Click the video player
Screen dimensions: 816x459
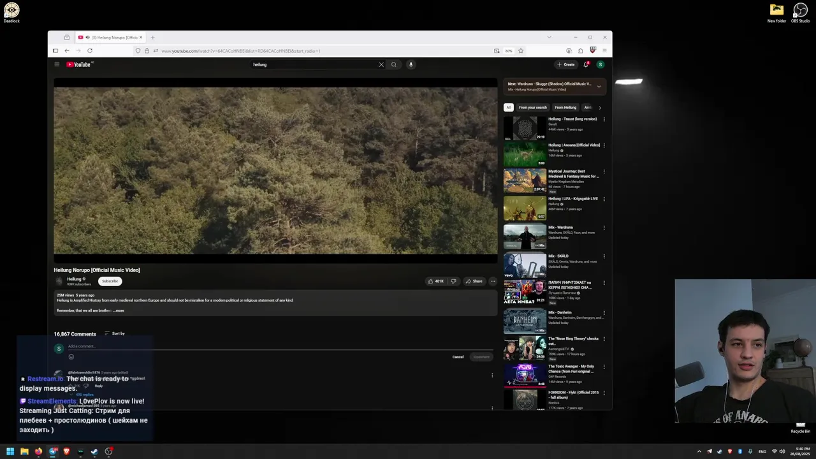tap(275, 171)
